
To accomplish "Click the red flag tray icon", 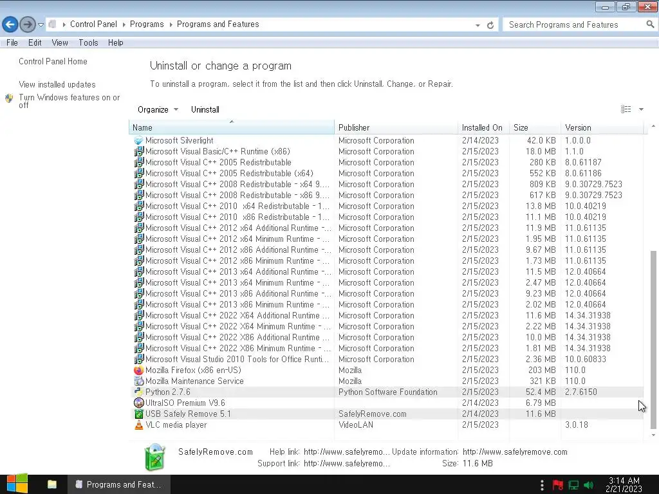I will pyautogui.click(x=558, y=485).
